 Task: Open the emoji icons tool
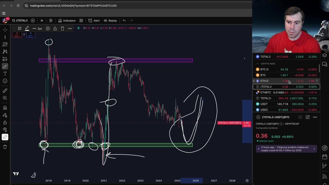point(5,81)
